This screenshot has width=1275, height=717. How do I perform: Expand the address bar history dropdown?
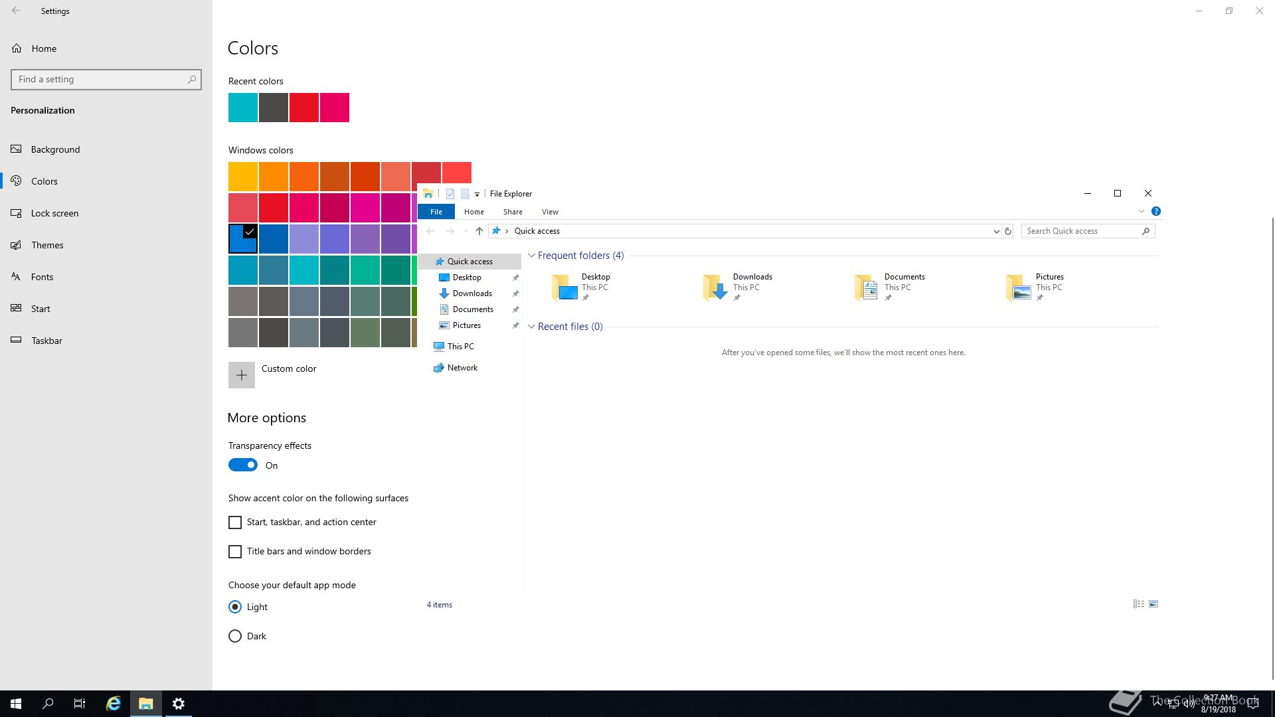pyautogui.click(x=996, y=231)
